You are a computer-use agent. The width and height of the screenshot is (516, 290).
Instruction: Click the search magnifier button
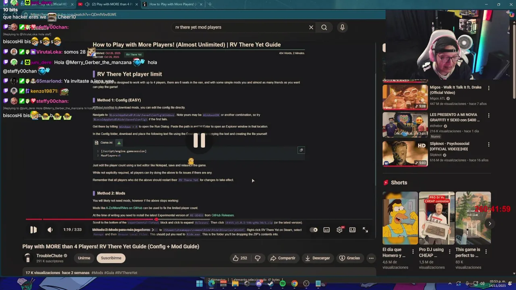pos(324,27)
